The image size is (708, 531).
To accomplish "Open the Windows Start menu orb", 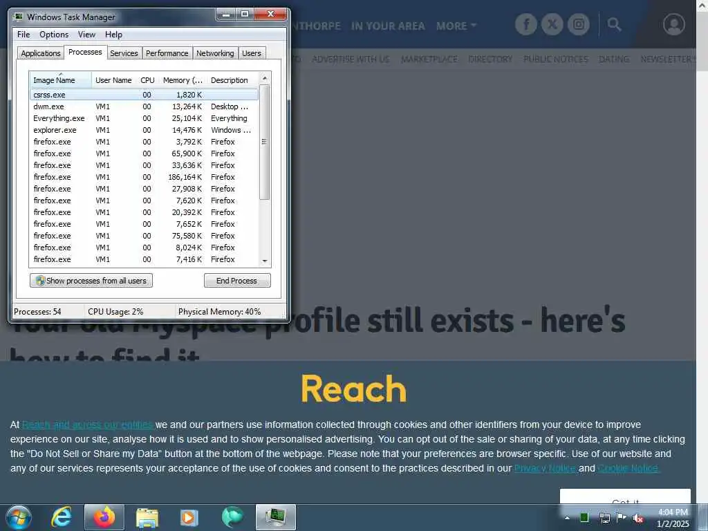I will pyautogui.click(x=19, y=517).
